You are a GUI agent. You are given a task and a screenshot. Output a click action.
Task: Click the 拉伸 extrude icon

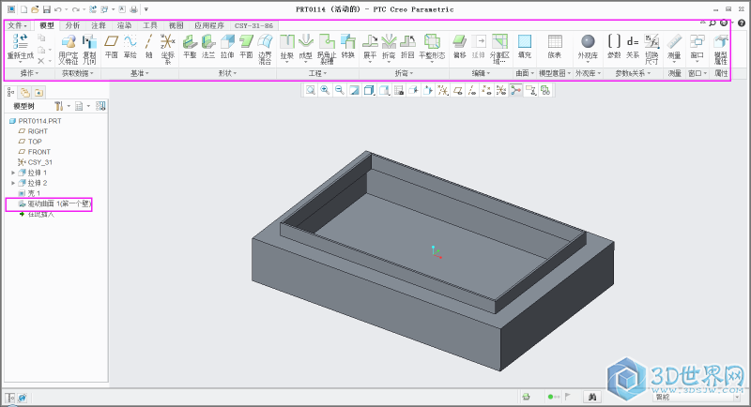pos(227,42)
